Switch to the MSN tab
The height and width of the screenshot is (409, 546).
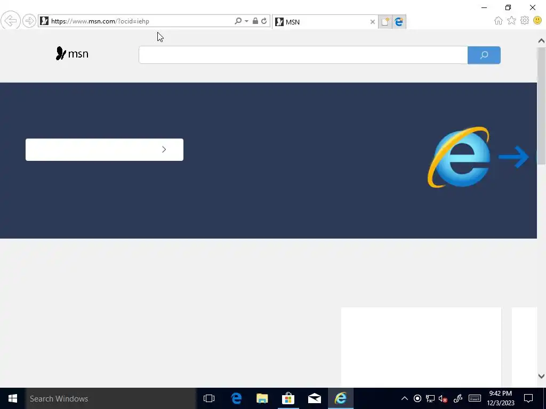(322, 22)
